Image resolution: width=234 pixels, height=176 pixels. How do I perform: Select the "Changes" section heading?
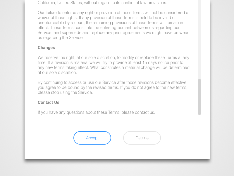[46, 48]
